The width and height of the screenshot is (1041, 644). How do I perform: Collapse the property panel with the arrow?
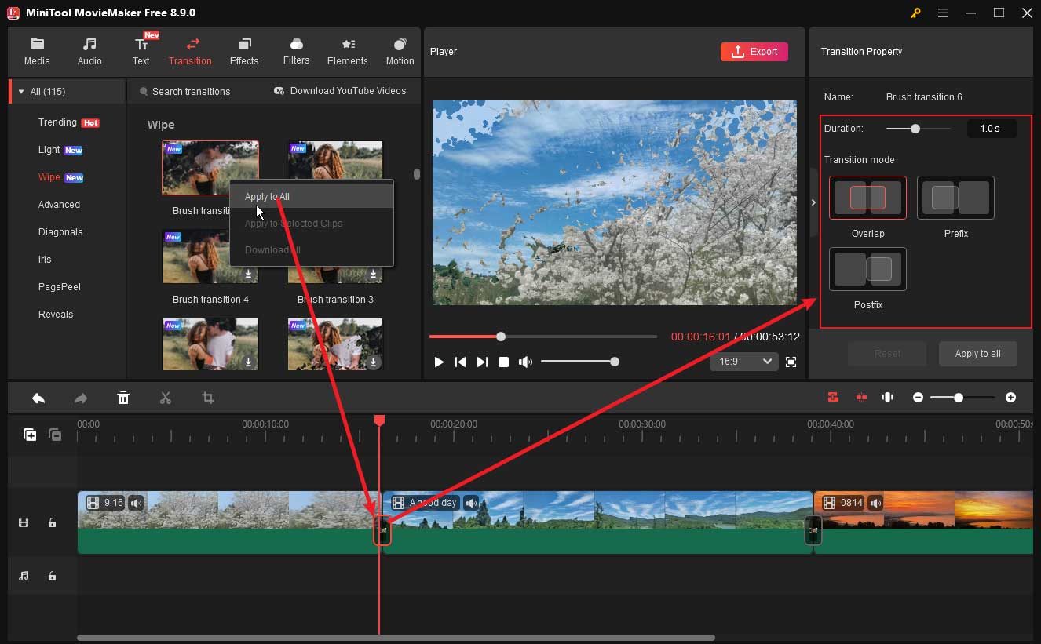[x=813, y=202]
